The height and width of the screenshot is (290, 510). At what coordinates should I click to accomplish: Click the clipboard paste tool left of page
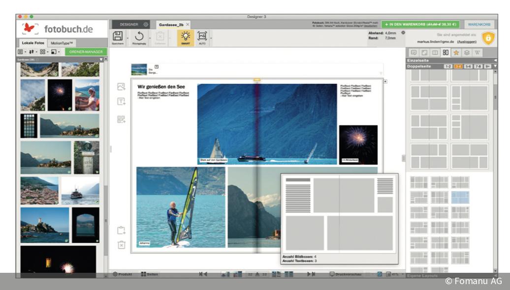(x=121, y=230)
